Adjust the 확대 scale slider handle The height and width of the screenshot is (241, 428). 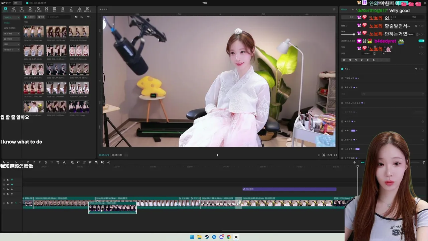[x=354, y=34]
